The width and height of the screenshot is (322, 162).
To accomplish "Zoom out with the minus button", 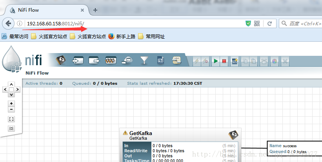I will tap(11, 109).
